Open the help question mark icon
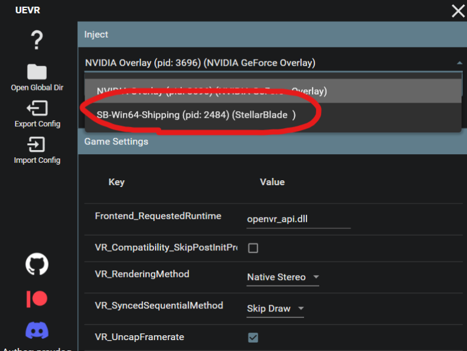 tap(37, 41)
